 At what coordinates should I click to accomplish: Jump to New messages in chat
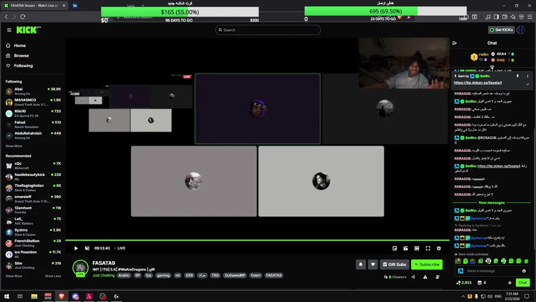point(492,203)
